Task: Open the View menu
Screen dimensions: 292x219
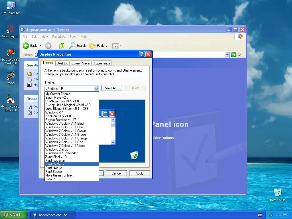Action: click(44, 36)
